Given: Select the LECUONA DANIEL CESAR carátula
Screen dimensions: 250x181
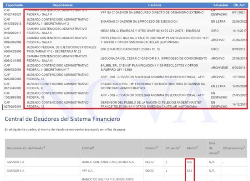Looking at the screenshot, I should (154, 58).
